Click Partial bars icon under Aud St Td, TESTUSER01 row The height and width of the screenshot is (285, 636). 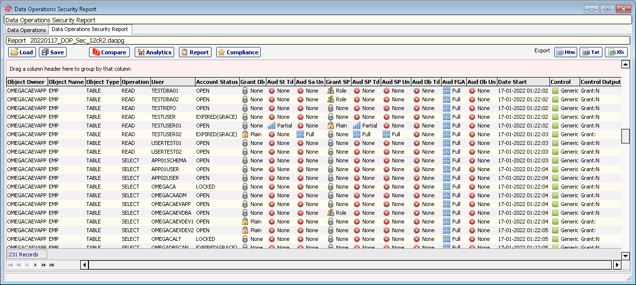272,126
